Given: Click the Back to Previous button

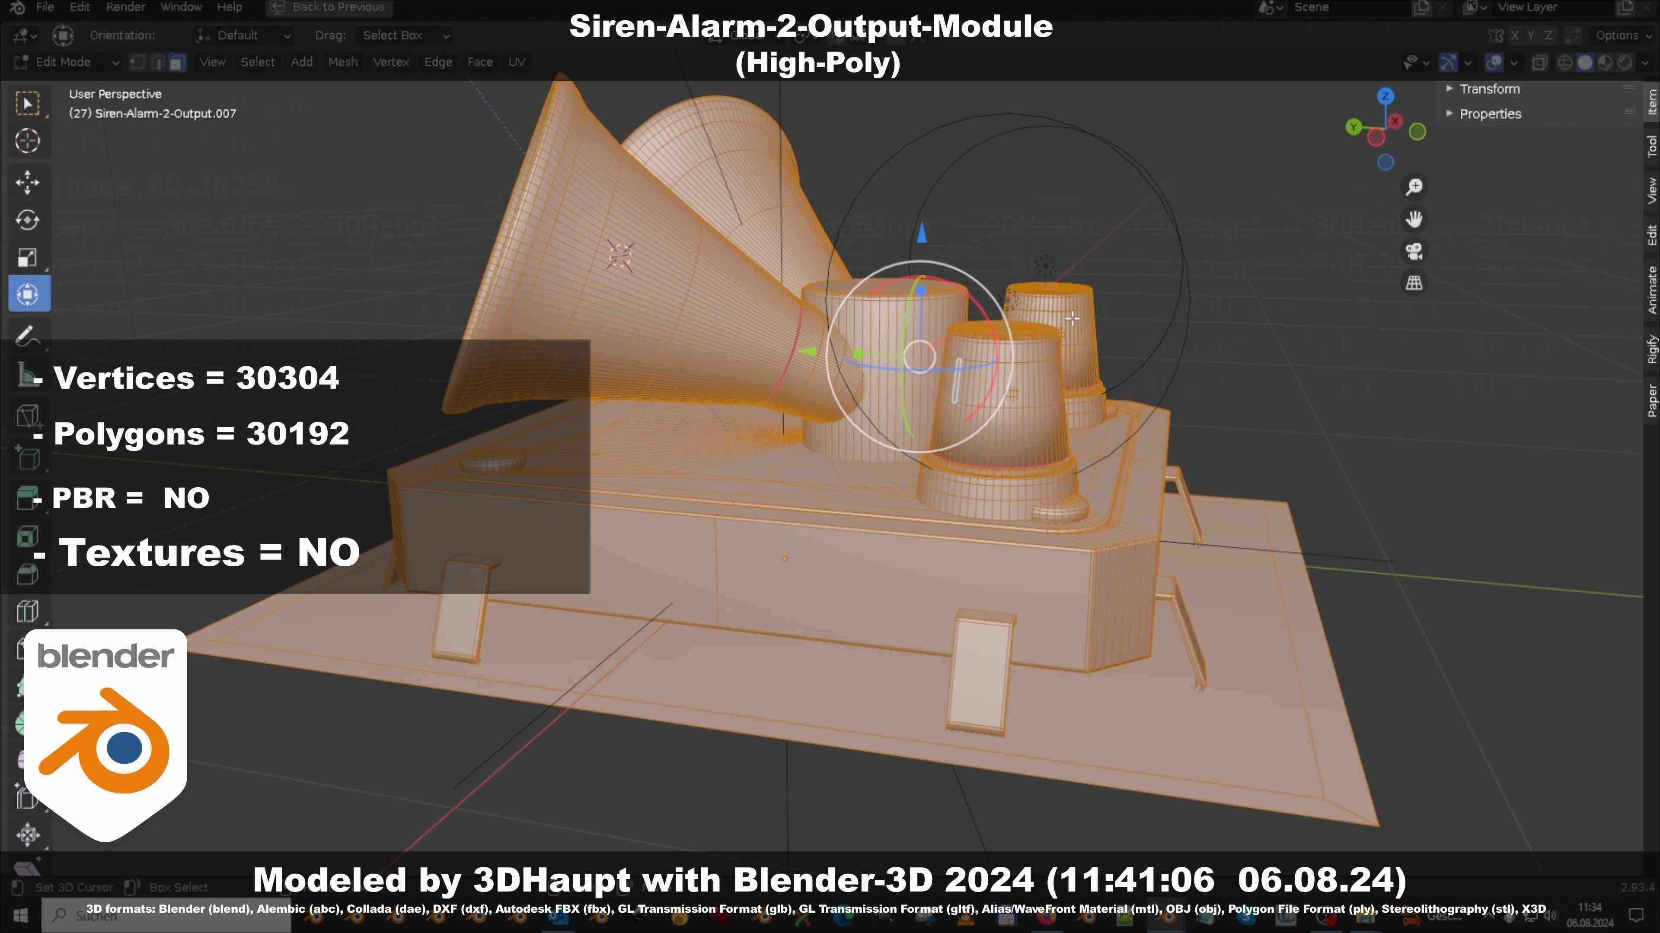Looking at the screenshot, I should (329, 7).
